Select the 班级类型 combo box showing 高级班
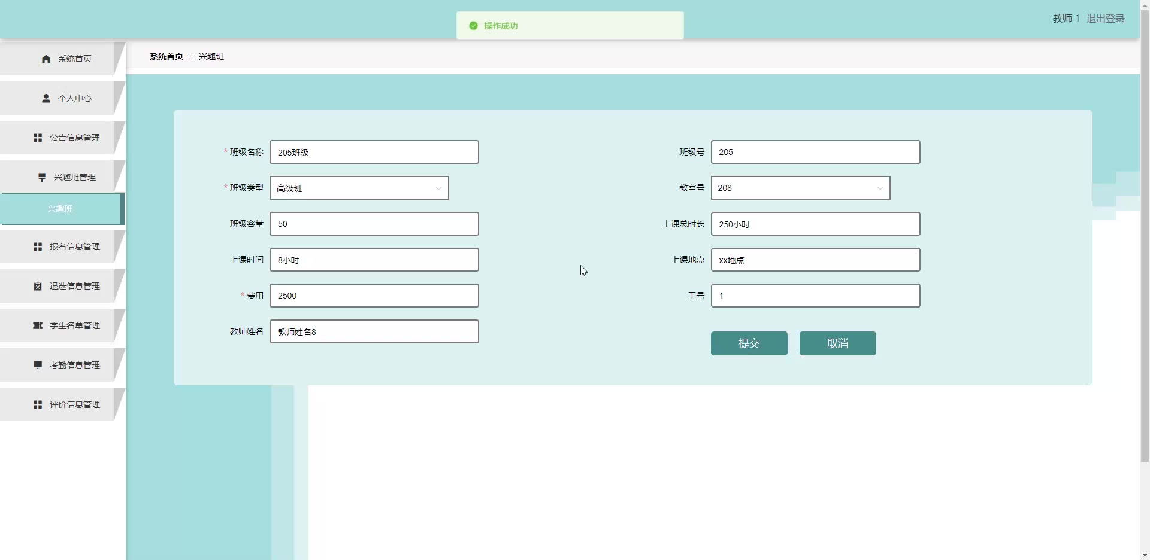 [359, 188]
